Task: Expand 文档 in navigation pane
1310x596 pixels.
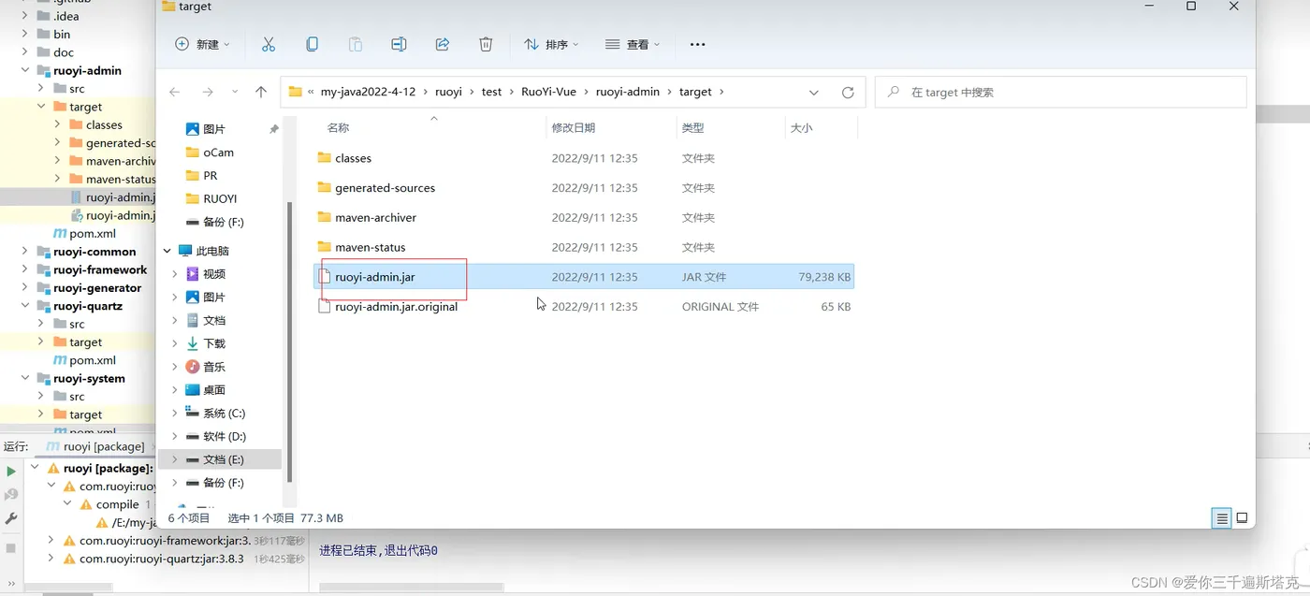Action: [x=175, y=320]
